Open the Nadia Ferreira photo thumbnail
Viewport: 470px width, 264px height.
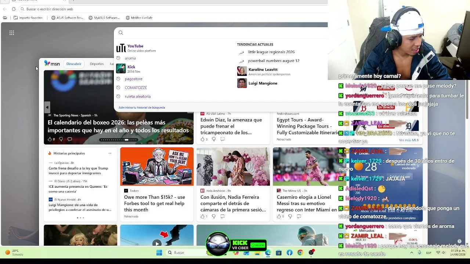[233, 167]
